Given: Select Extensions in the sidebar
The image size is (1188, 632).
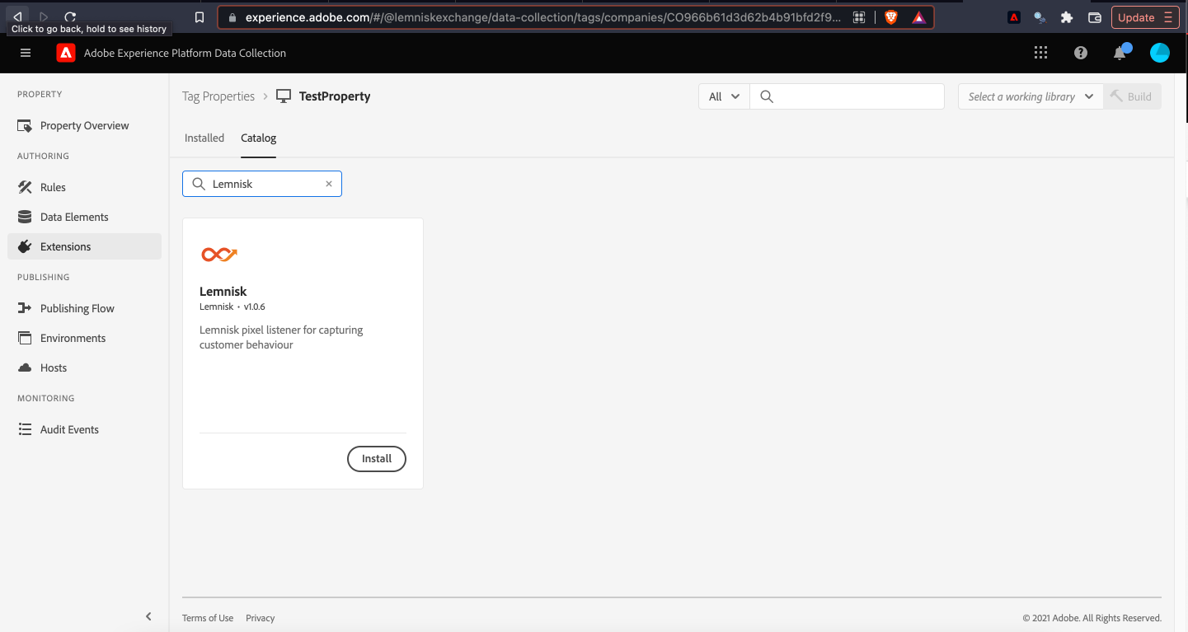Looking at the screenshot, I should click(84, 246).
